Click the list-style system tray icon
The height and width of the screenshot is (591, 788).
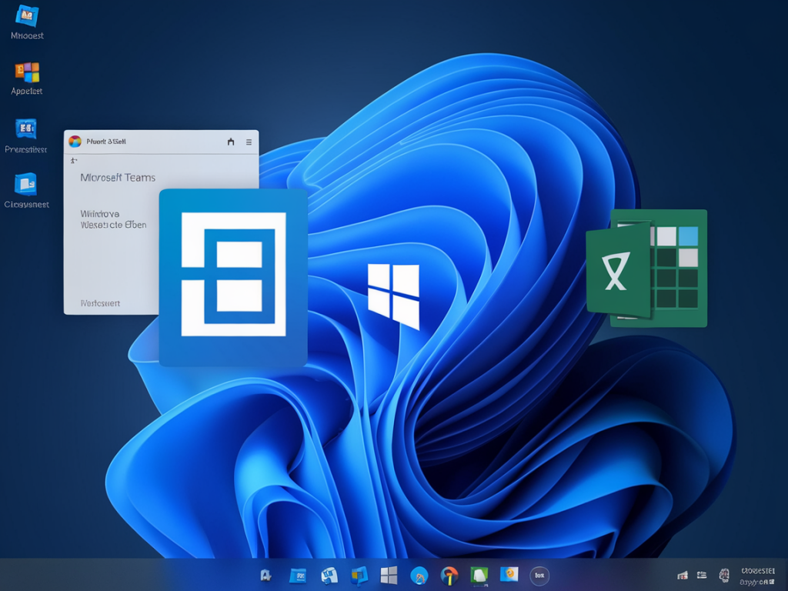702,575
